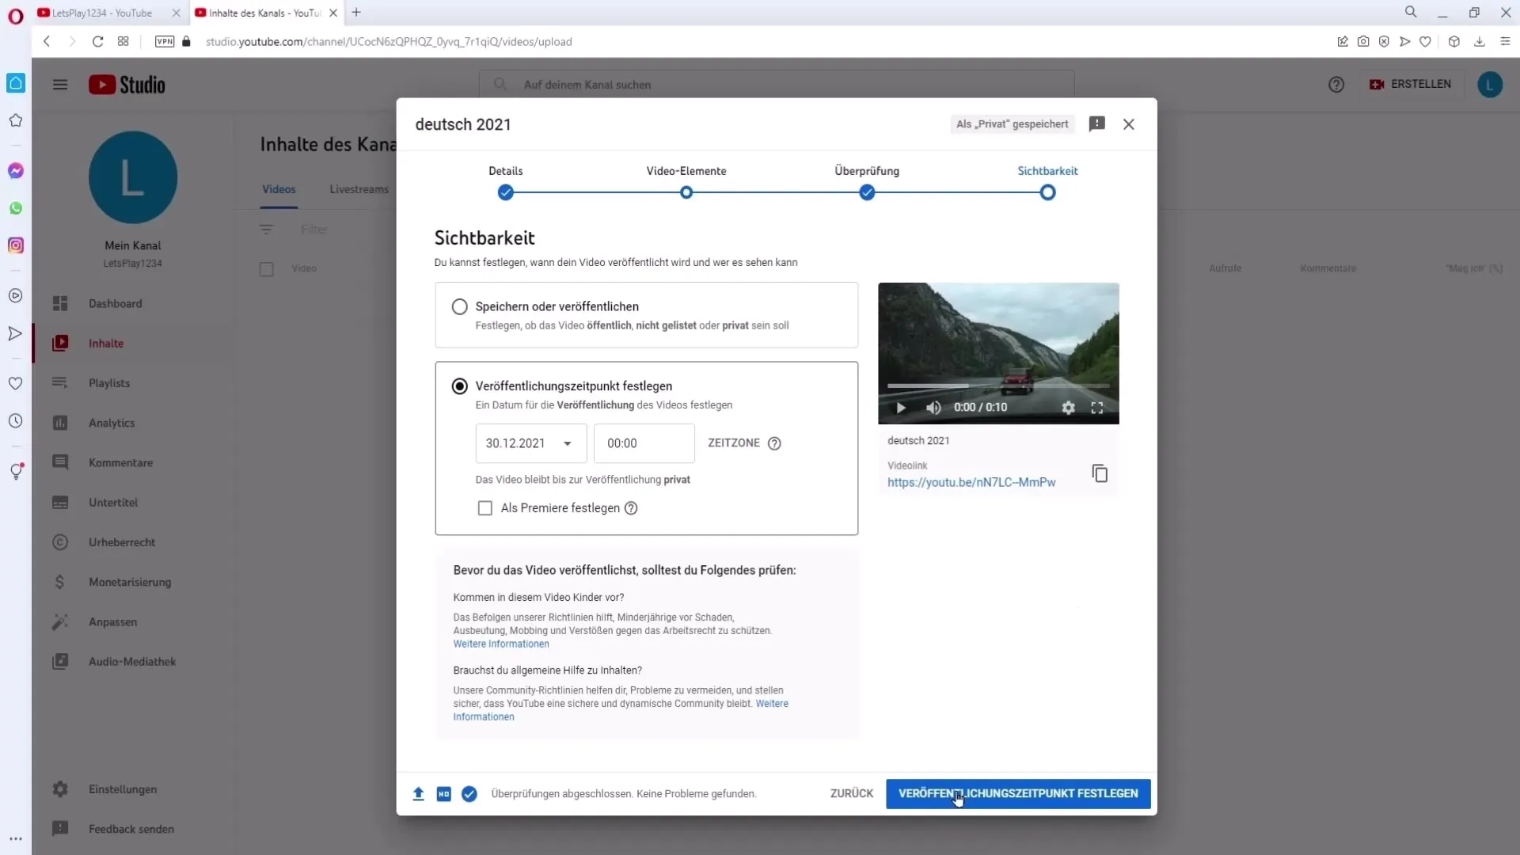Click the filter icon in content list

coord(266,230)
